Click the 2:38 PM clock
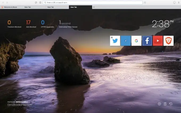Viewport: 181px width, 113px height. pyautogui.click(x=163, y=24)
